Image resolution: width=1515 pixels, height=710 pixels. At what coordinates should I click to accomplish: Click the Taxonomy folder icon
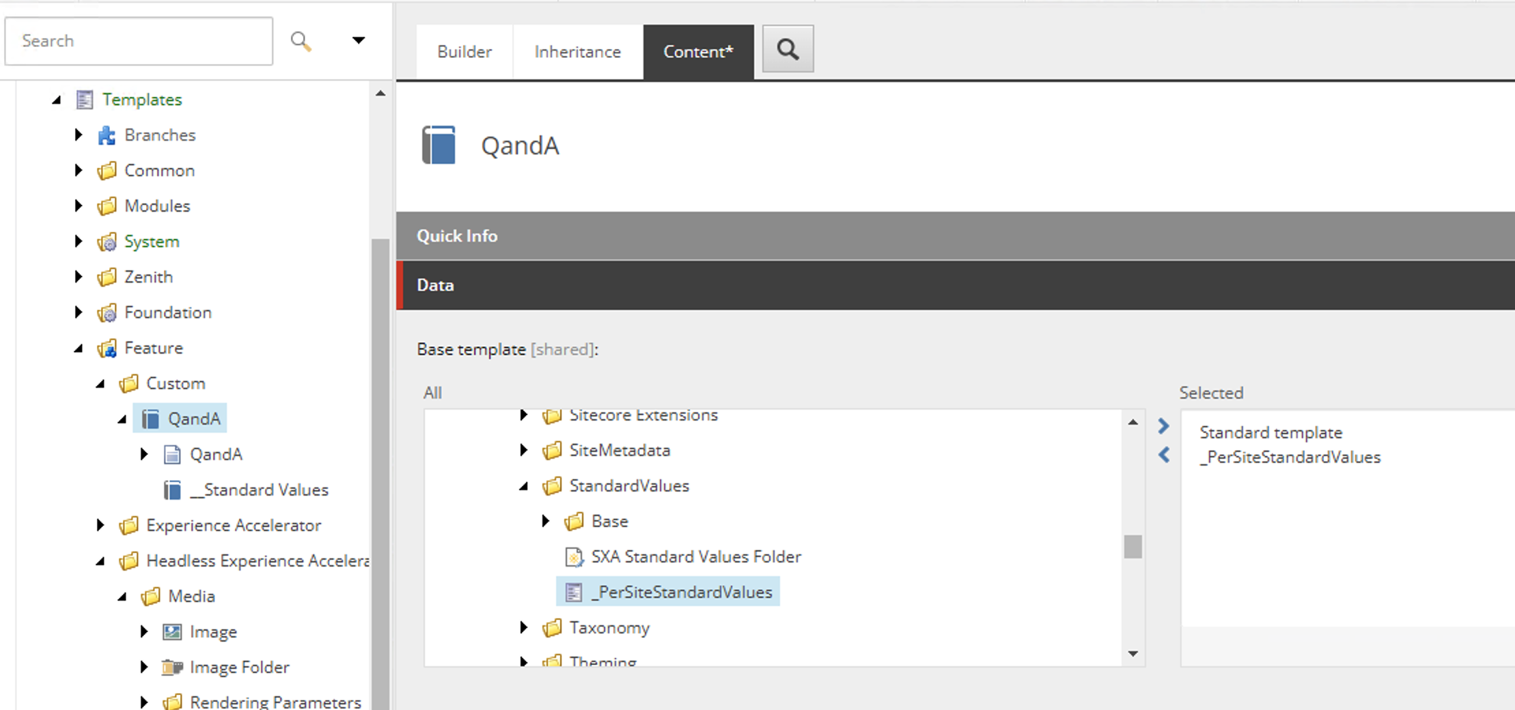pos(552,628)
